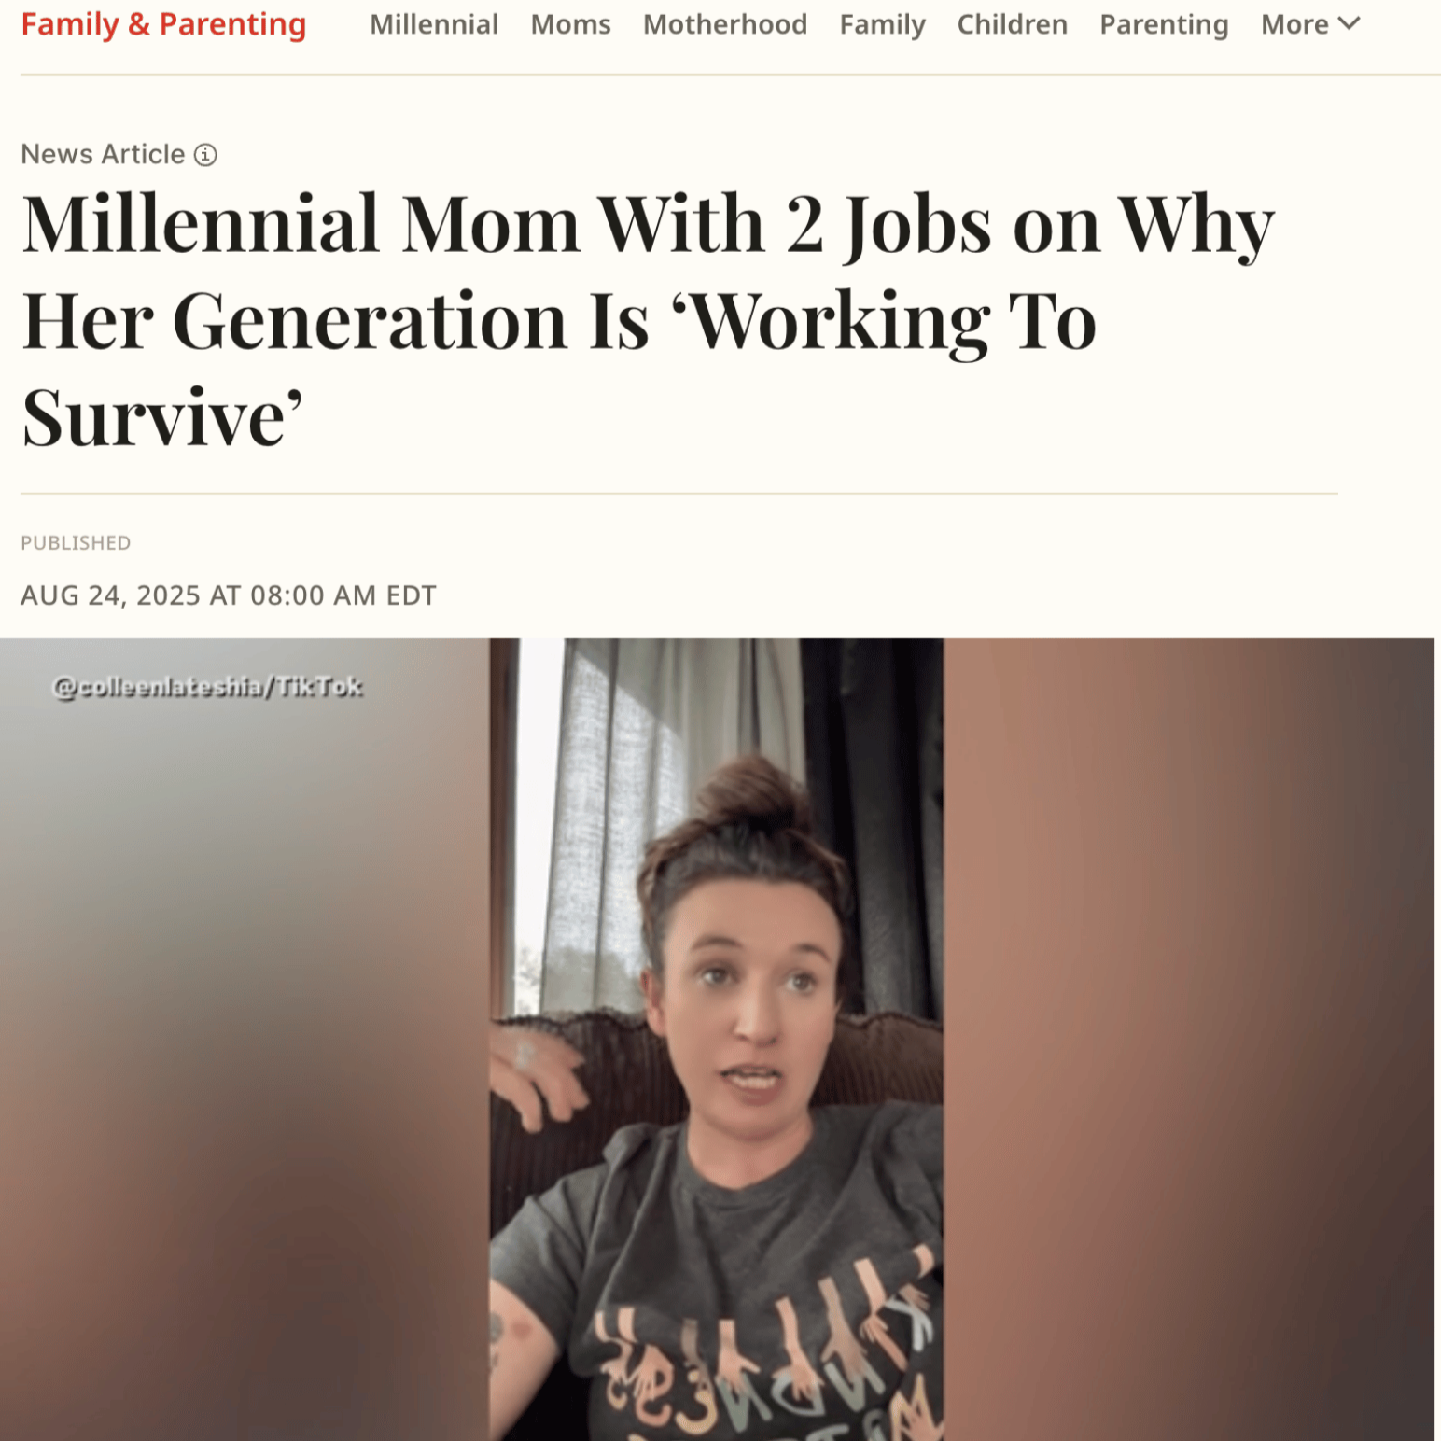This screenshot has height=1441, width=1441.
Task: Click the Millennial Mom article headline
Action: [x=649, y=321]
